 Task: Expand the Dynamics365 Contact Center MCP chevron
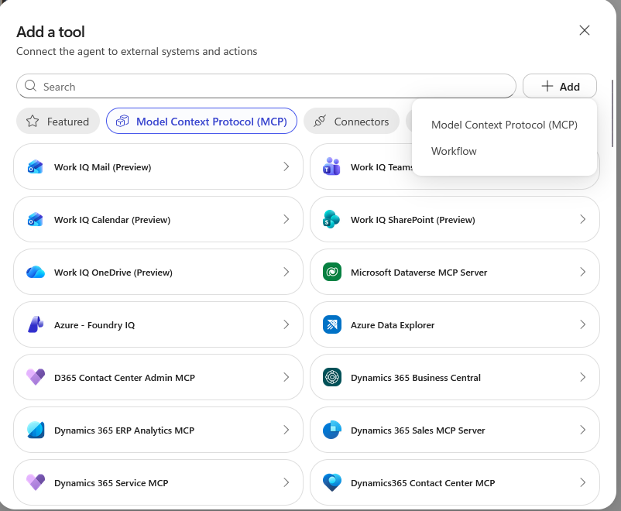(582, 483)
